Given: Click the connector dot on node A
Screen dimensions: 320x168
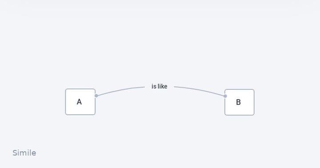Looking at the screenshot, I should (96, 96).
